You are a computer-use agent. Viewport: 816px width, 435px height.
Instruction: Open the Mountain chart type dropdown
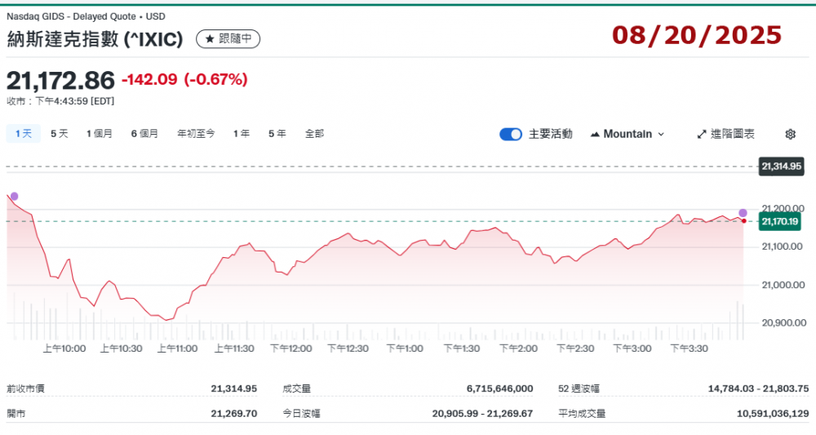627,134
